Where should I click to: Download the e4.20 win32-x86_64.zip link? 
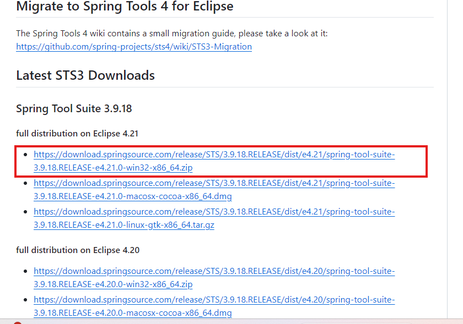coord(214,277)
